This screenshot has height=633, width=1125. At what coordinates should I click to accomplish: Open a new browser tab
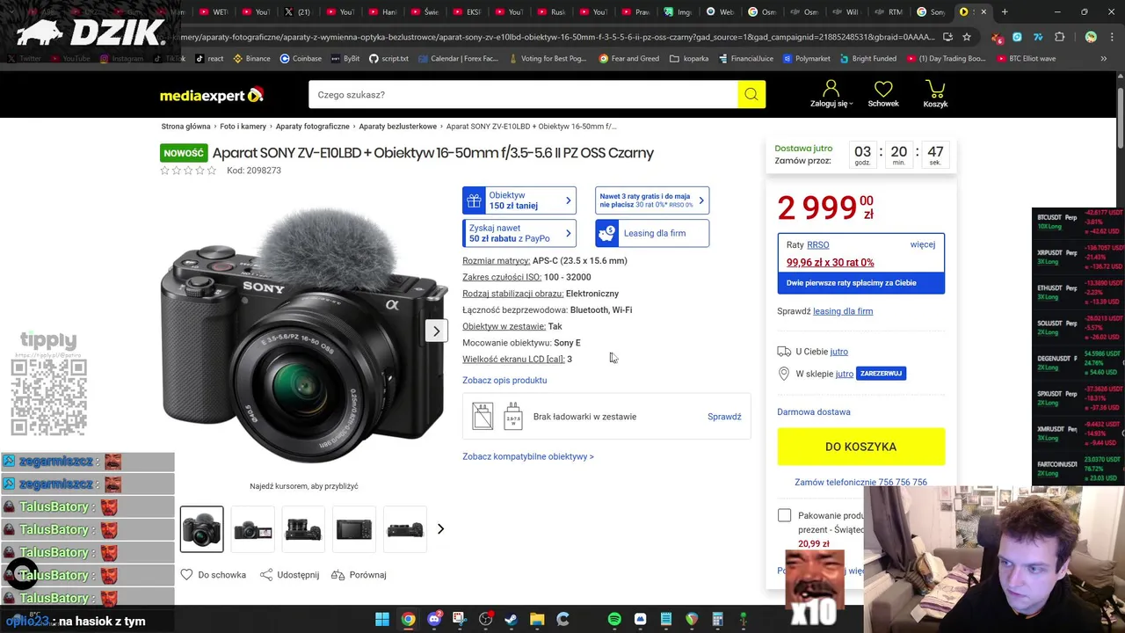(1005, 11)
